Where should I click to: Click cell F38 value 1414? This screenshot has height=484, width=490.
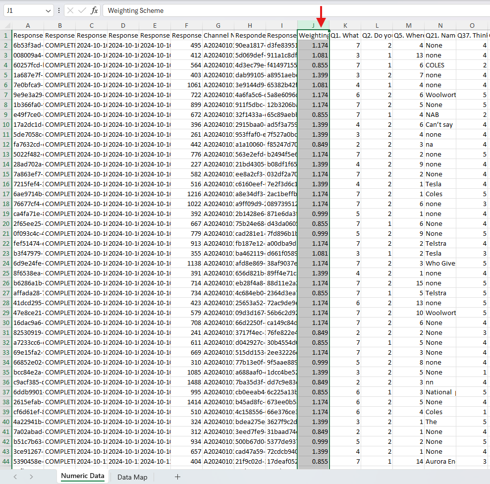(x=187, y=402)
